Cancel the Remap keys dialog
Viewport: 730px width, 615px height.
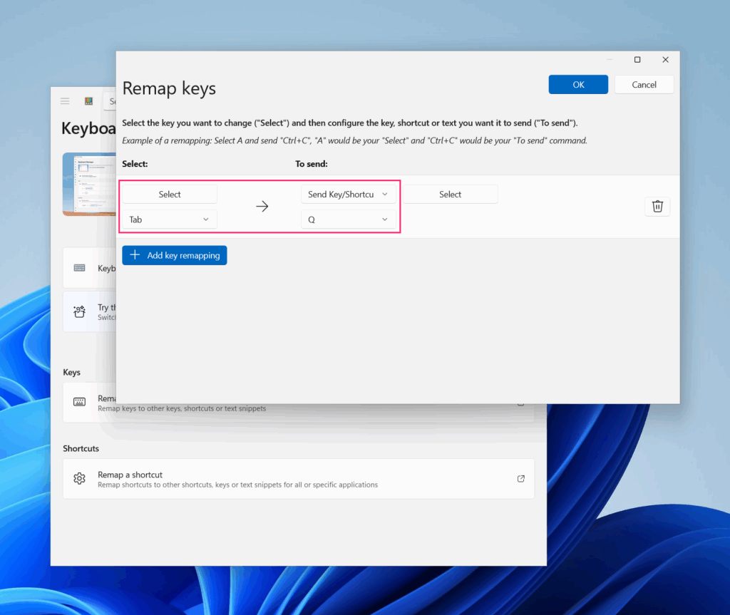pyautogui.click(x=644, y=84)
